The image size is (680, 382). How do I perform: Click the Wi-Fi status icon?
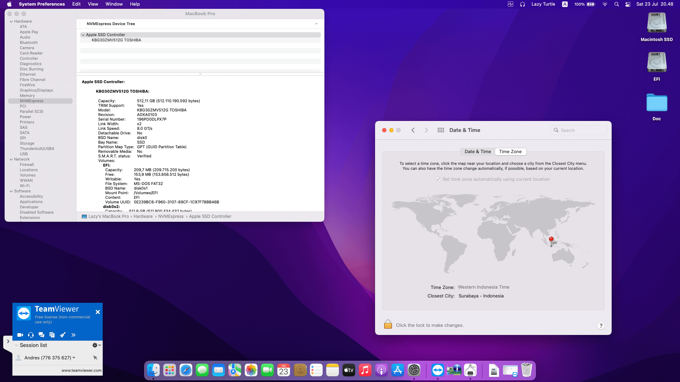pos(605,4)
